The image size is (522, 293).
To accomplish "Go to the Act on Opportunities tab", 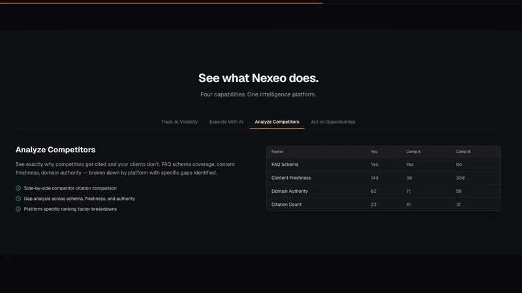I will pyautogui.click(x=333, y=122).
